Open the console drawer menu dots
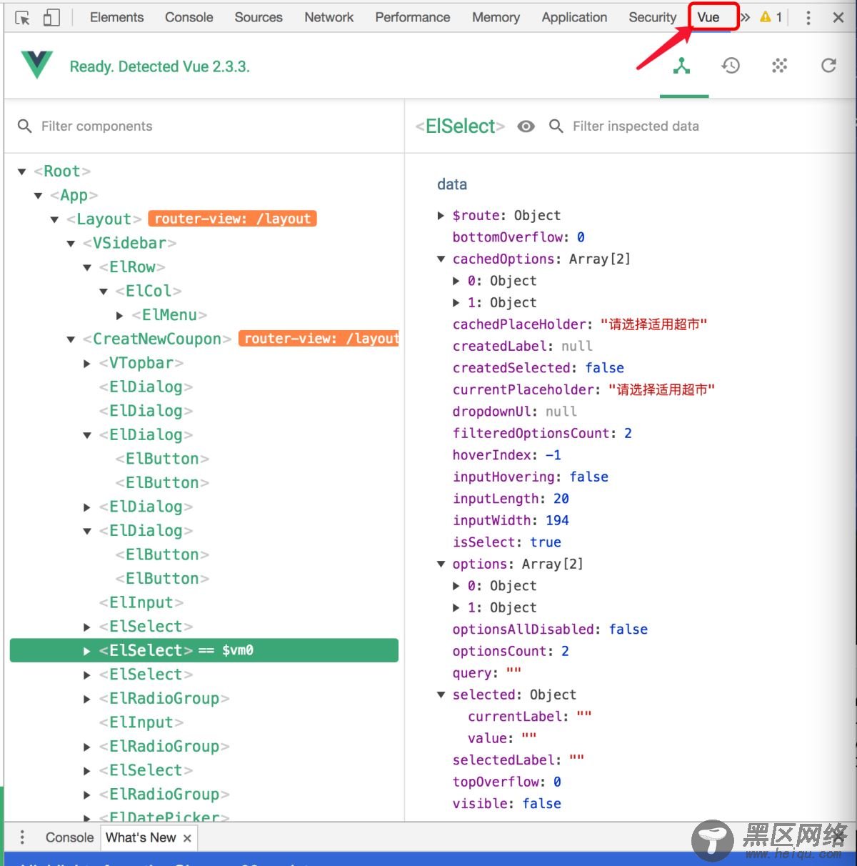Screen dimensions: 857x866 (22, 837)
